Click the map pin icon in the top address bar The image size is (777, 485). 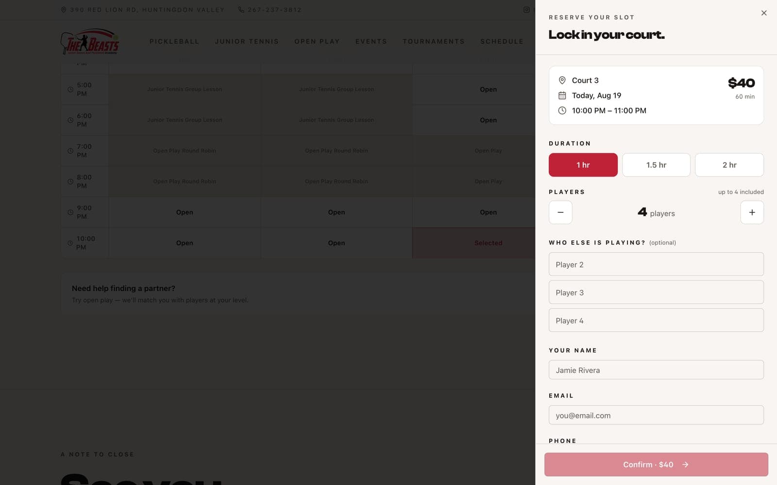pos(64,10)
